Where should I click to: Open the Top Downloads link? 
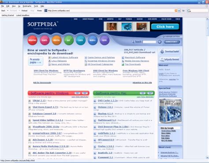pyautogui.click(x=133, y=64)
